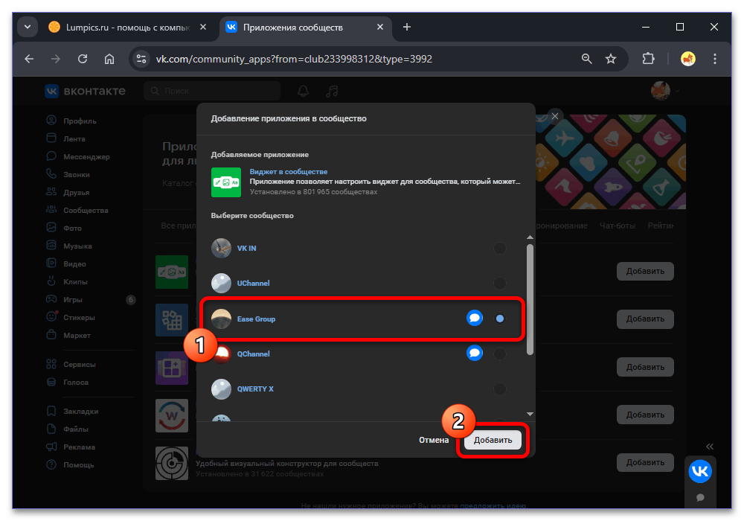Bookmark this page with the star
The width and height of the screenshot is (744, 521).
click(611, 59)
